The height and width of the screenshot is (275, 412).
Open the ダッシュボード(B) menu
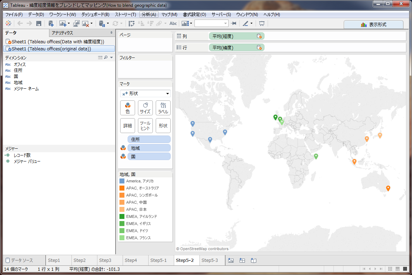pos(95,15)
